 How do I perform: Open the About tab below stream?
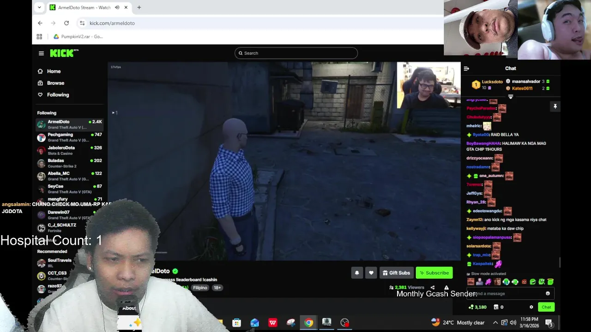pos(129,308)
